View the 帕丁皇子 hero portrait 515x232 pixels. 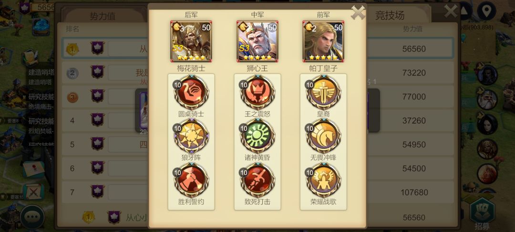pos(323,41)
